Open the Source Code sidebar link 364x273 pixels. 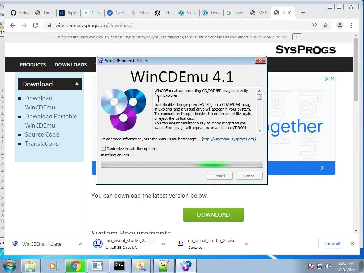click(42, 134)
